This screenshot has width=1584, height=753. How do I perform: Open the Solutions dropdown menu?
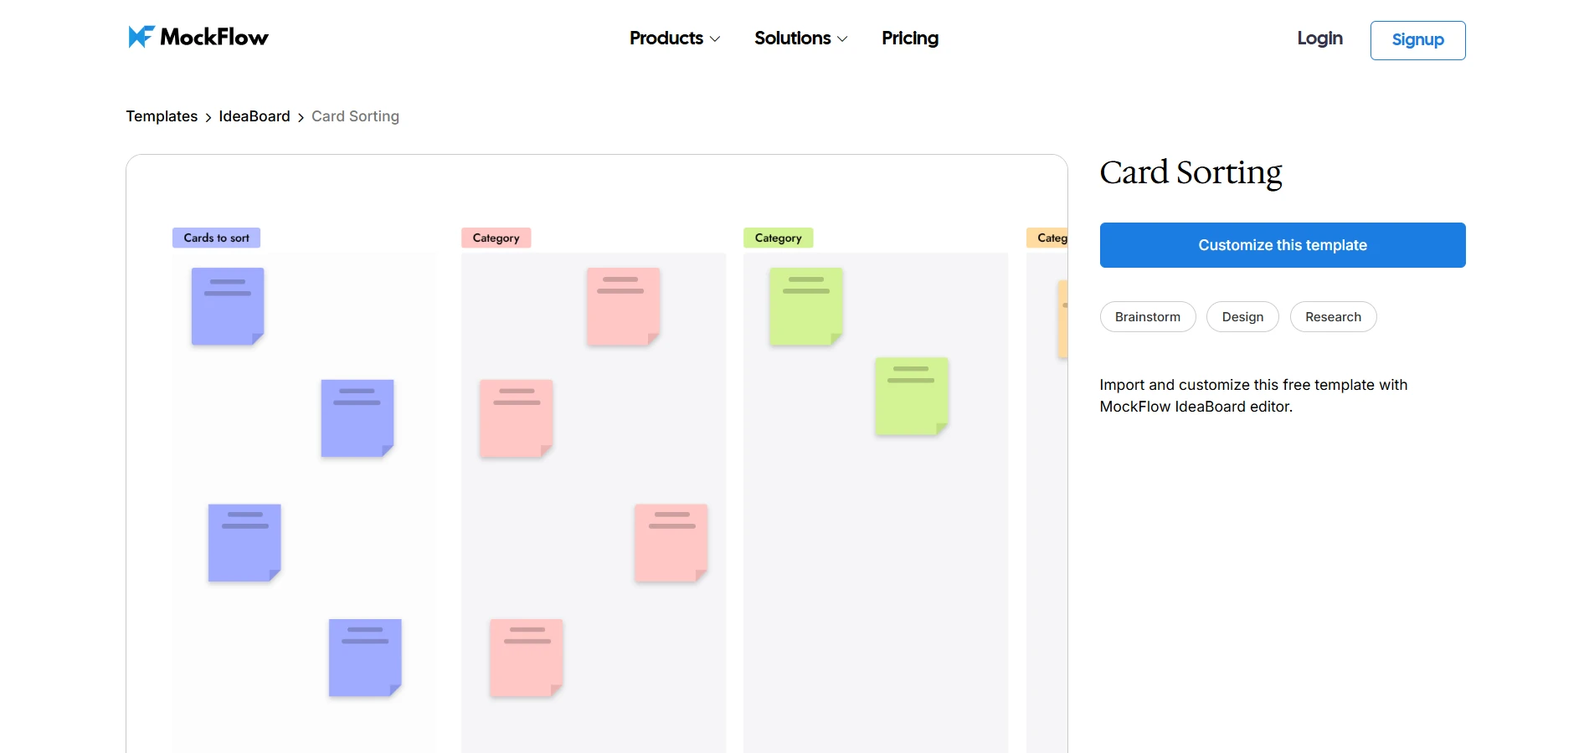point(794,38)
